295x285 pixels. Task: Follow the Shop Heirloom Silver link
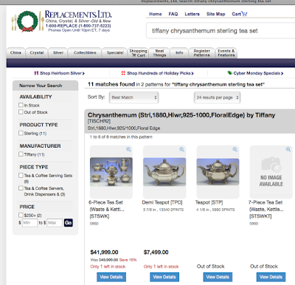tap(60, 73)
